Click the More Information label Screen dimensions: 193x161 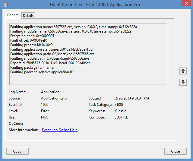click(x=24, y=130)
